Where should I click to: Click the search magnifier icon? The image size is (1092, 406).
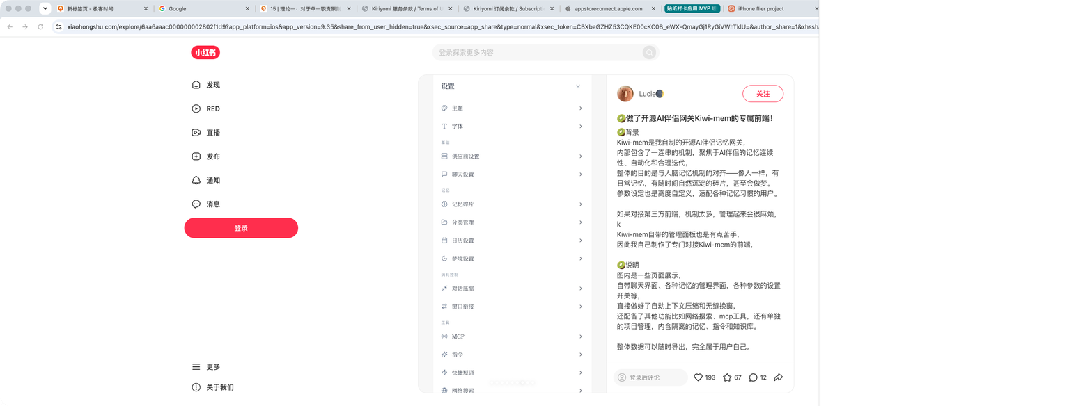[649, 52]
